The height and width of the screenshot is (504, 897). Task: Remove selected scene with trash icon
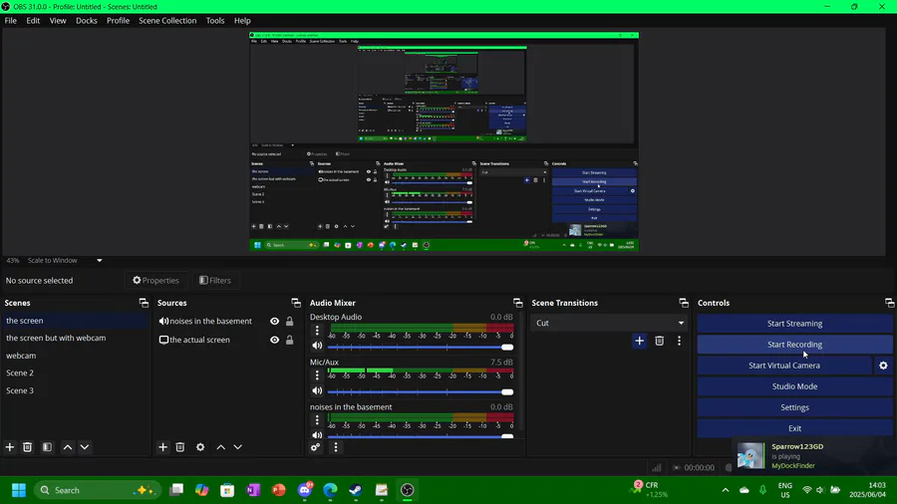(x=27, y=447)
